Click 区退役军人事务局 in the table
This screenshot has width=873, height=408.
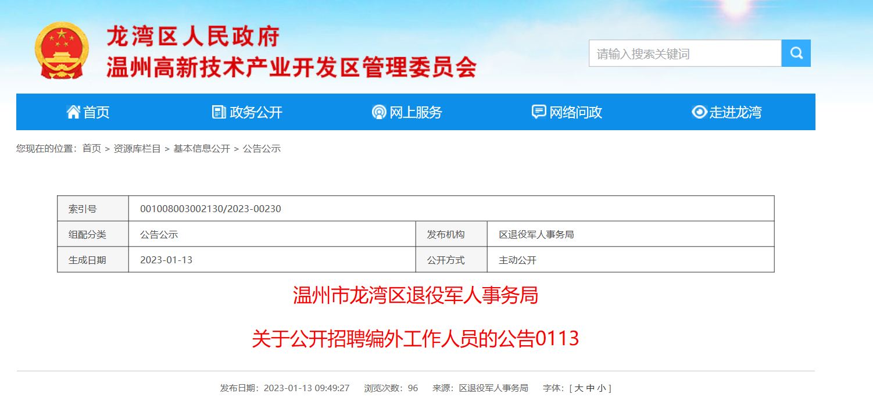click(x=536, y=235)
